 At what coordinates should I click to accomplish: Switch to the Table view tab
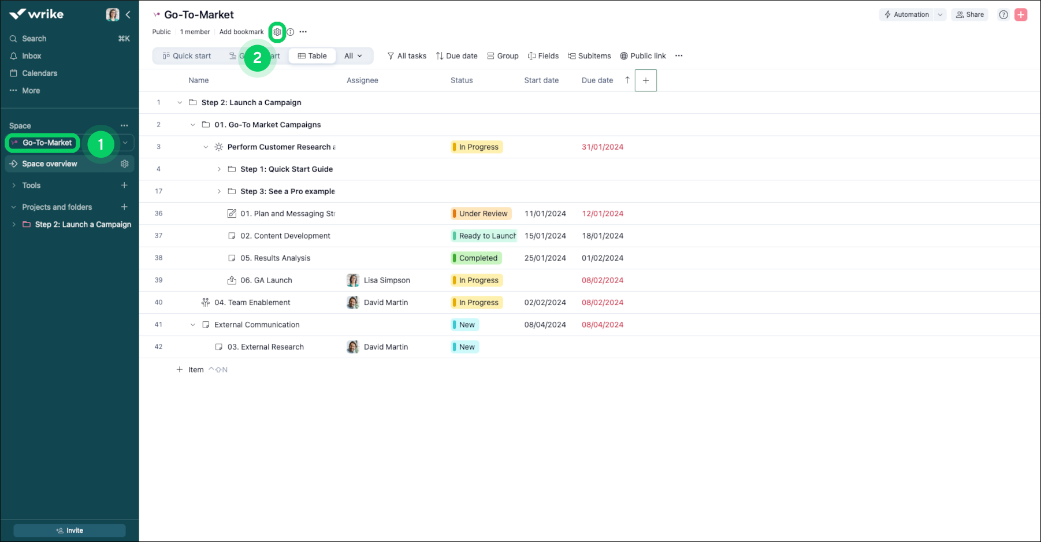312,56
